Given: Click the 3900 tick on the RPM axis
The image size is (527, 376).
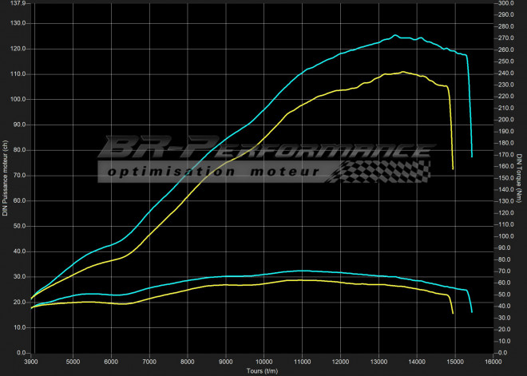Looking at the screenshot, I should tap(31, 361).
